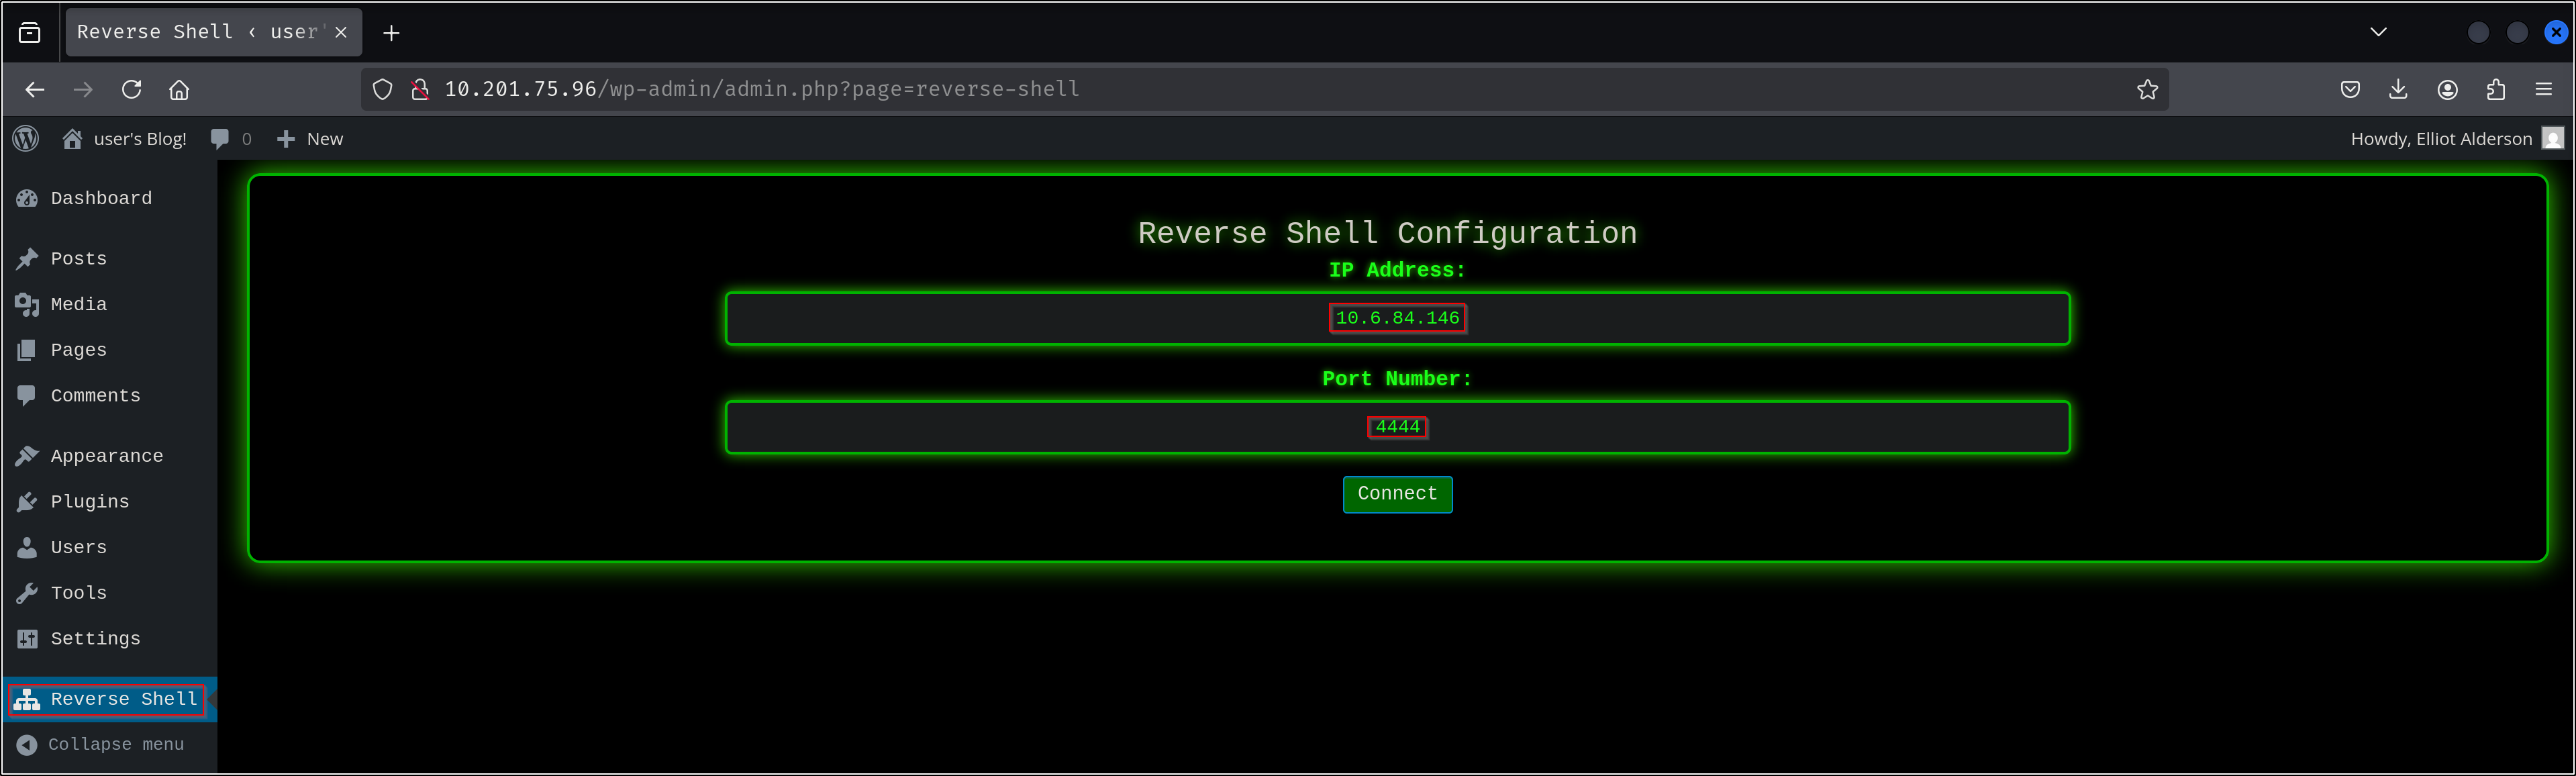Image resolution: width=2576 pixels, height=776 pixels.
Task: Open Settings in the admin sidebar
Action: pos(95,639)
